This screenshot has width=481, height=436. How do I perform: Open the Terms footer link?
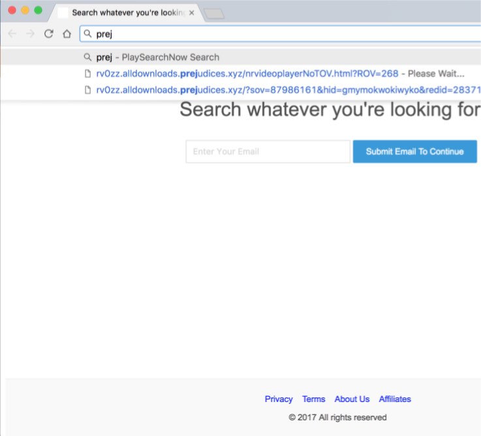[x=313, y=399]
